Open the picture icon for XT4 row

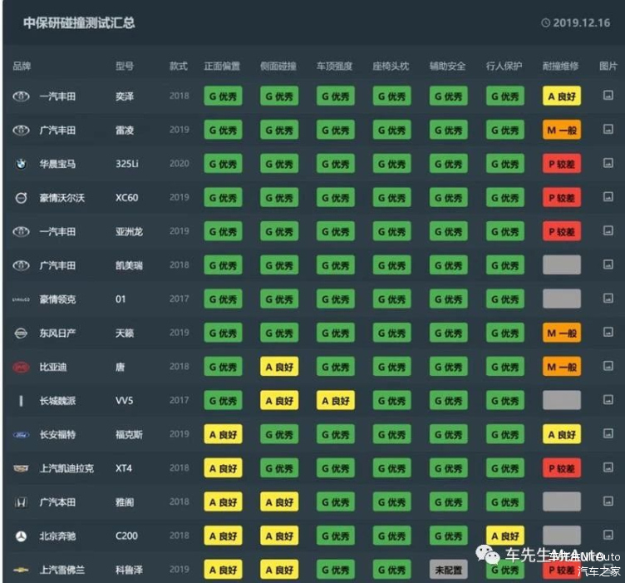(x=608, y=467)
